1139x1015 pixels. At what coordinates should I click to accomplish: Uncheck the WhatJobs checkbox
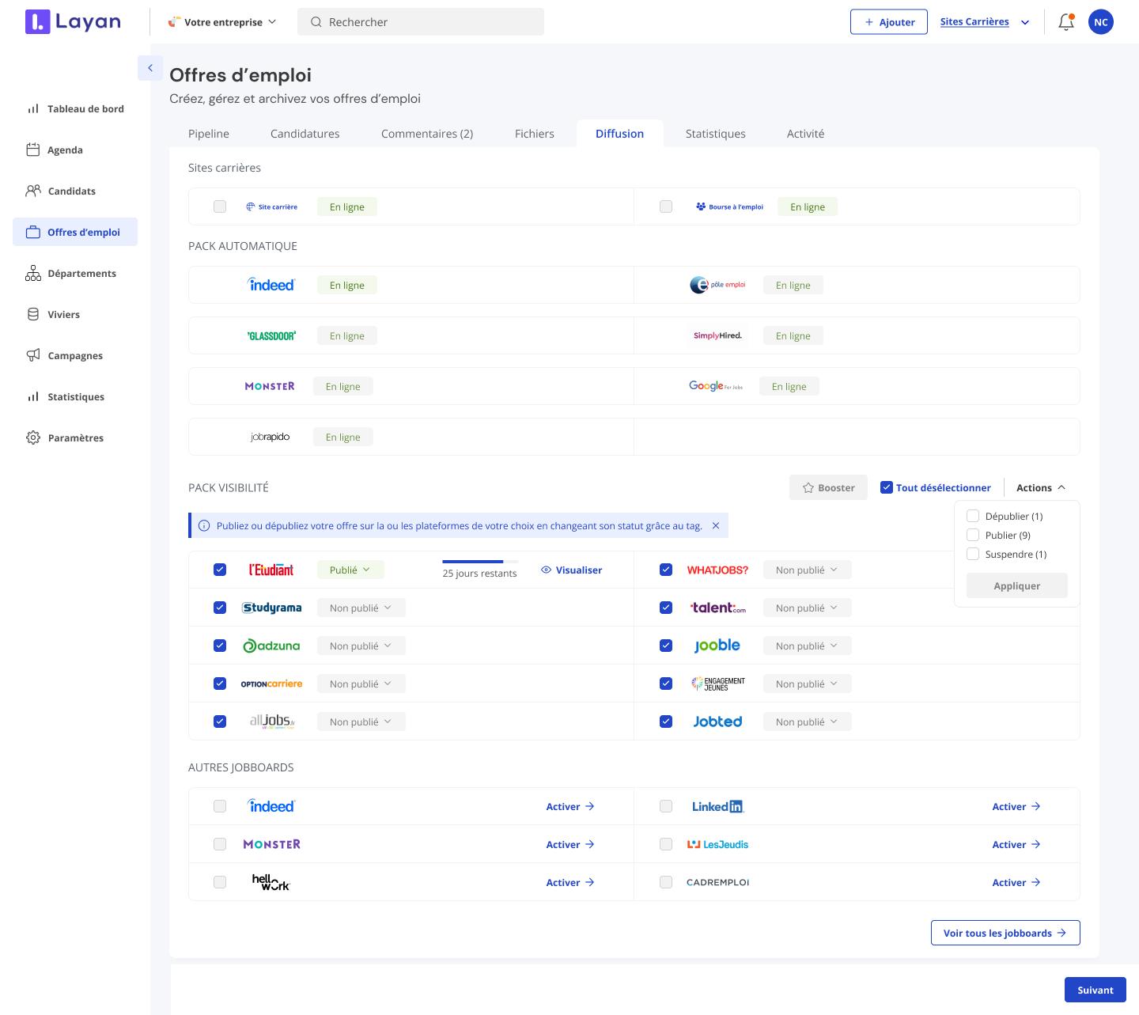pos(666,570)
